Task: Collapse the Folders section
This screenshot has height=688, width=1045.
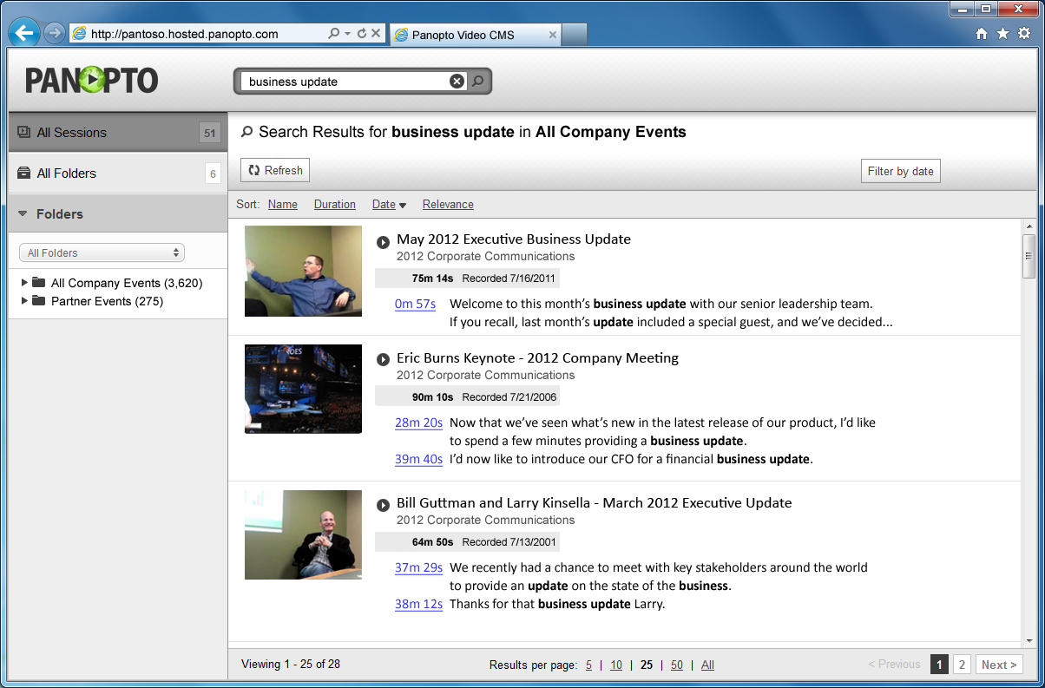Action: [x=23, y=213]
